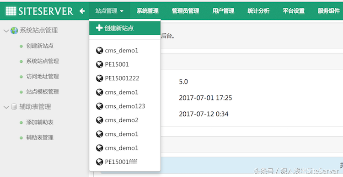Toggle the 站点管理 dropdown caret

(122, 11)
